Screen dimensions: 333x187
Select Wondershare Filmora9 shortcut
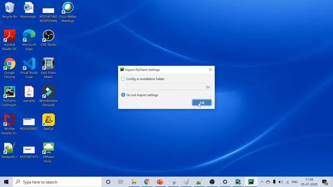pos(48,97)
